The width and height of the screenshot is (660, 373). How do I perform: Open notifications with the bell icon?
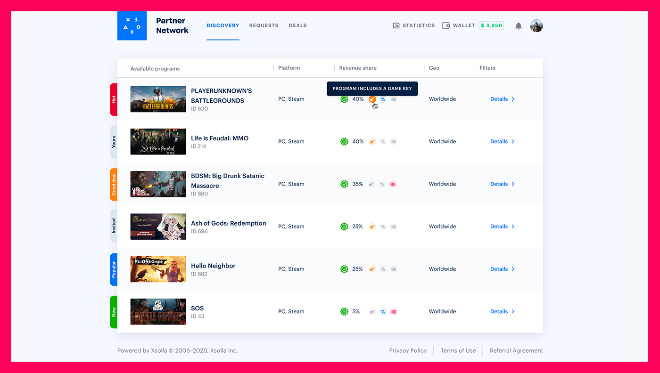(x=519, y=26)
